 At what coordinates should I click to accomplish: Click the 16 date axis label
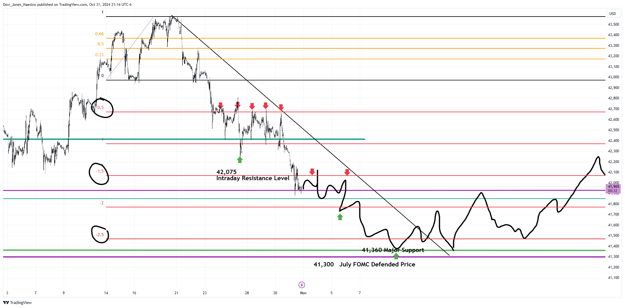tap(134, 293)
